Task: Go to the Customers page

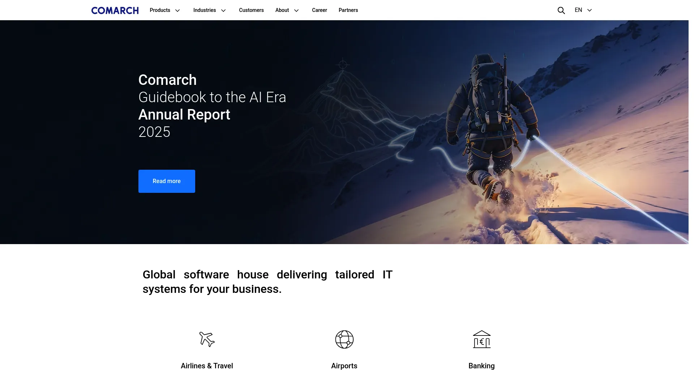Action: 251,10
